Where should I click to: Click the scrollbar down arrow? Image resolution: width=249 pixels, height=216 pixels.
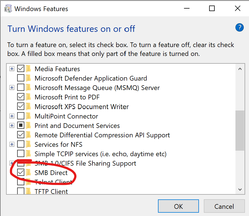pos(240,190)
